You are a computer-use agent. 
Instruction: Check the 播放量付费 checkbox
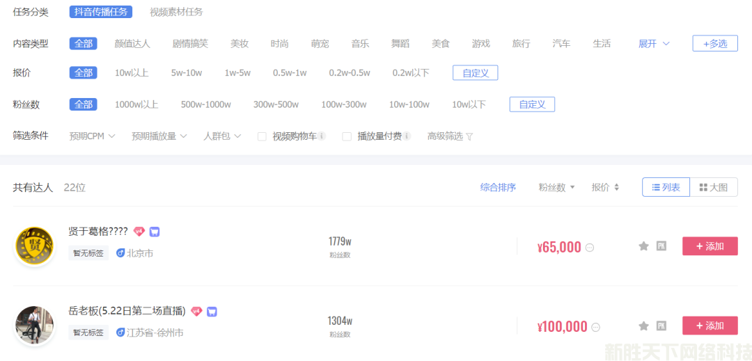pos(347,136)
